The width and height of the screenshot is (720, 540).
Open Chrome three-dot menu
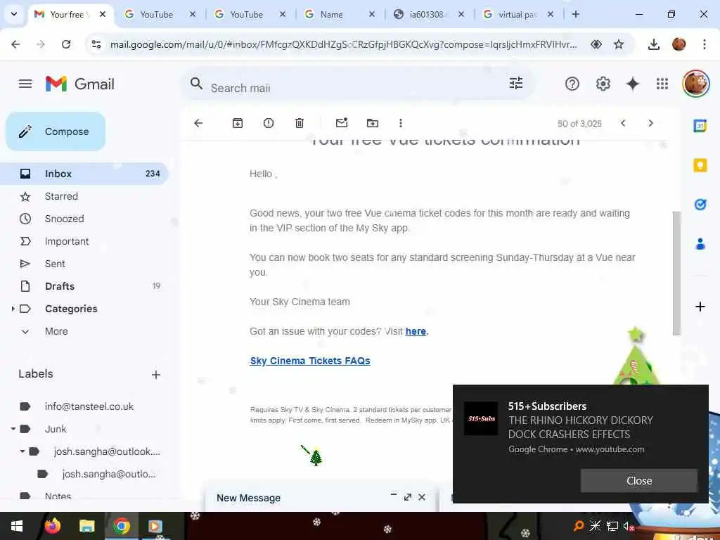(x=705, y=44)
